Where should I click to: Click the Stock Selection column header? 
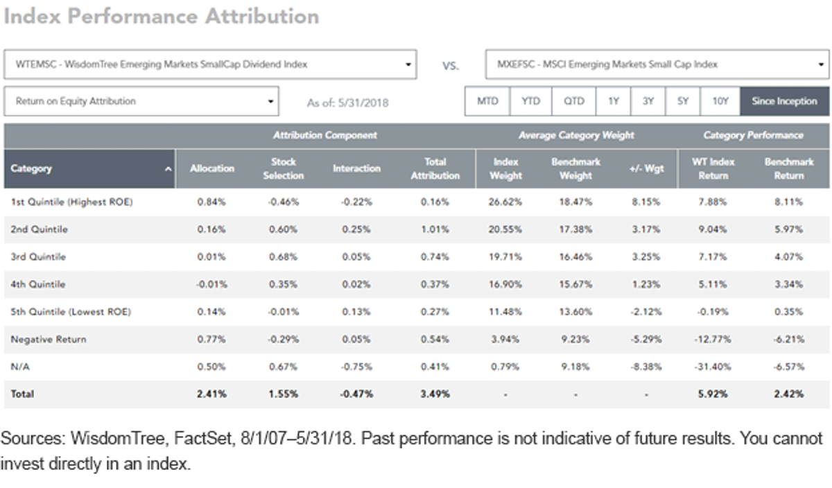click(284, 168)
